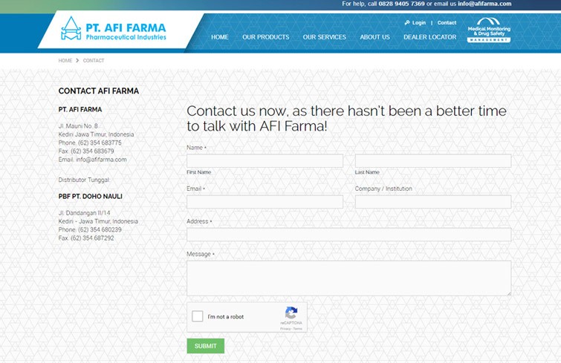Viewport: 561px width, 363px height.
Task: Go to the ABOUT US page
Action: click(374, 37)
